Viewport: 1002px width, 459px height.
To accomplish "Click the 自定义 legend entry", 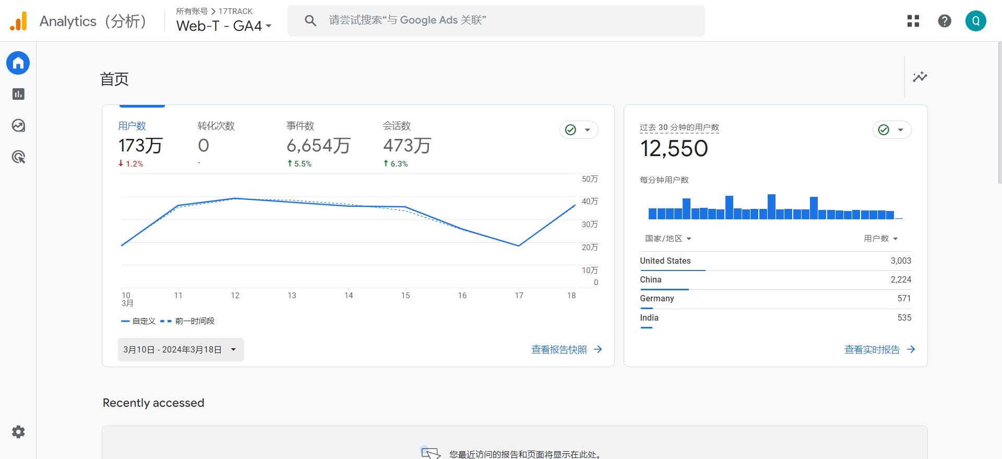I will 138,321.
